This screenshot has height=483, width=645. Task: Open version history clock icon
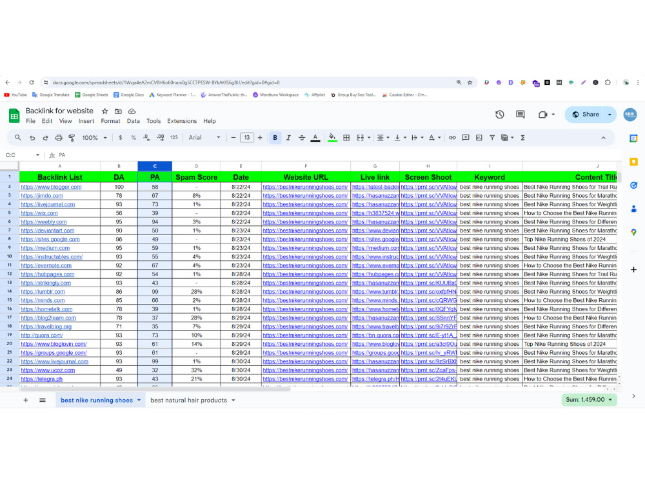tap(499, 115)
